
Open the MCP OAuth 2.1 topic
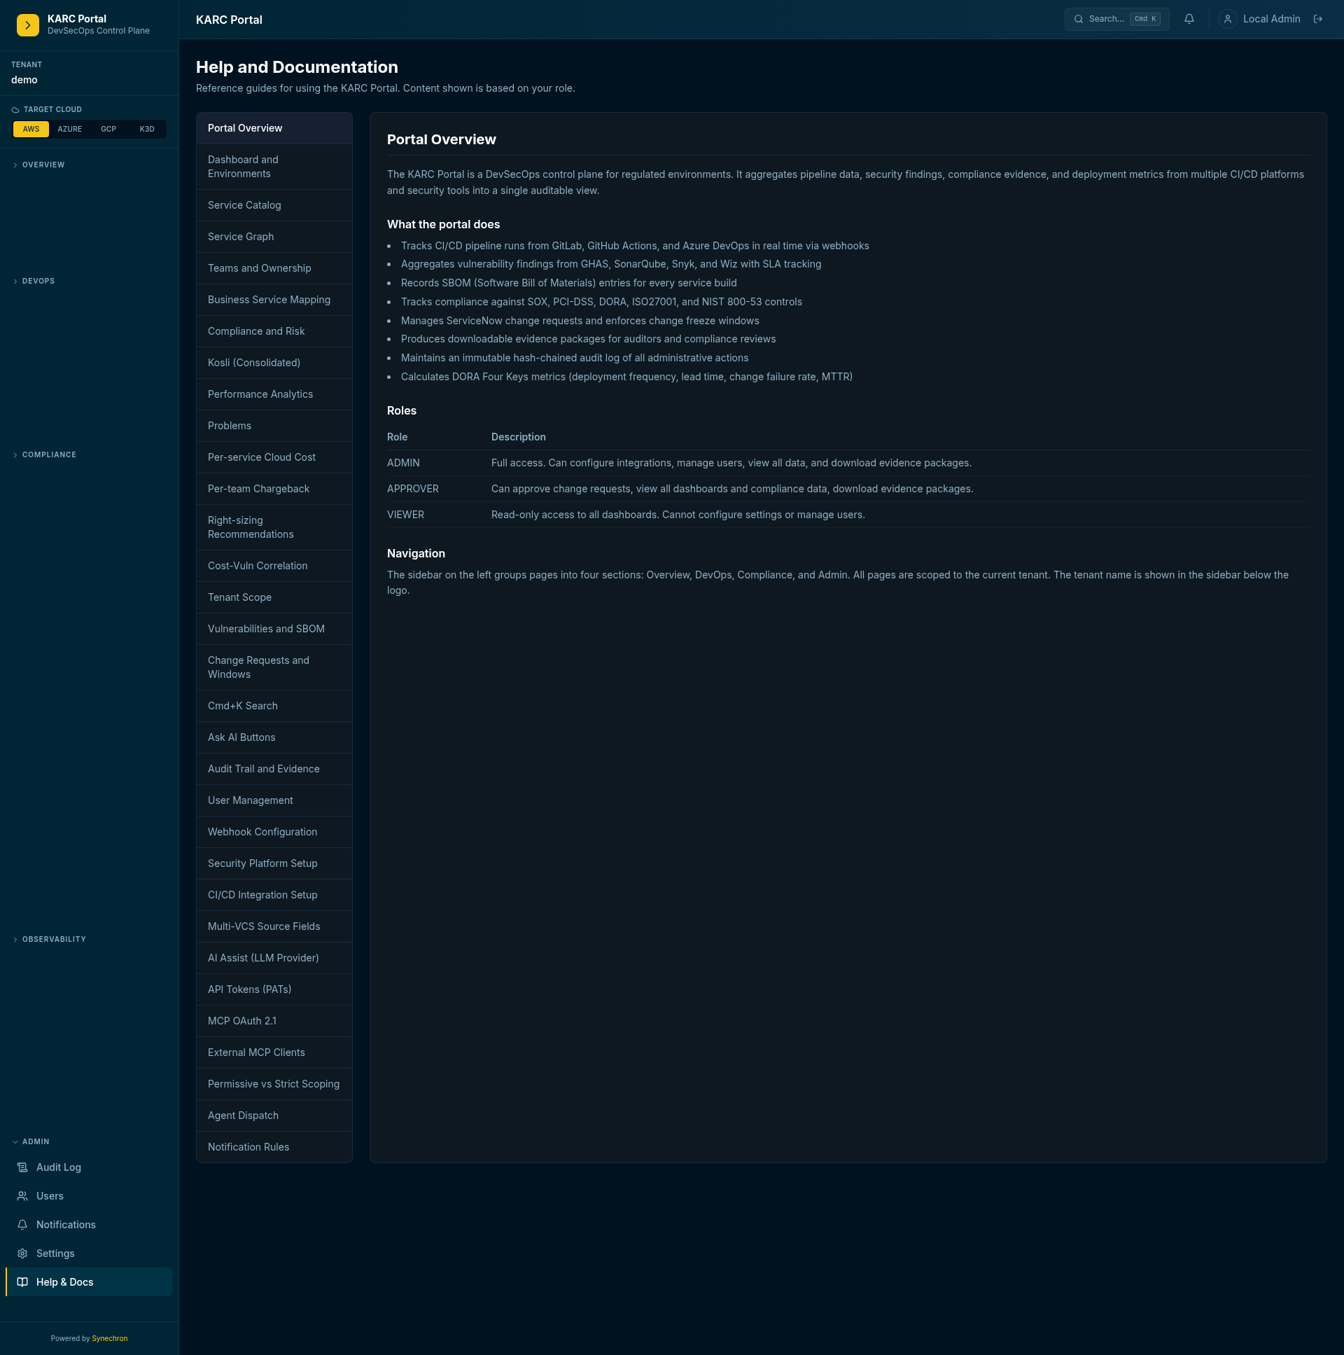point(274,1022)
